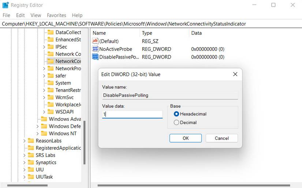
Task: Click the System folder icon
Action: 51,83
